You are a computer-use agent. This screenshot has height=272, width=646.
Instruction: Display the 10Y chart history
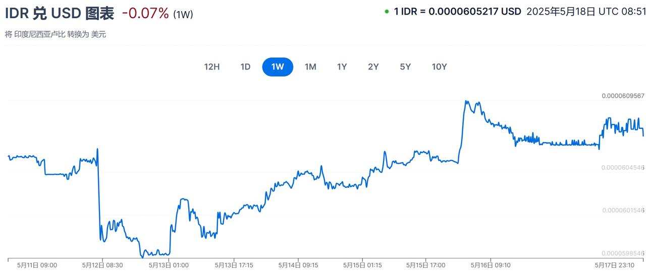tap(440, 67)
